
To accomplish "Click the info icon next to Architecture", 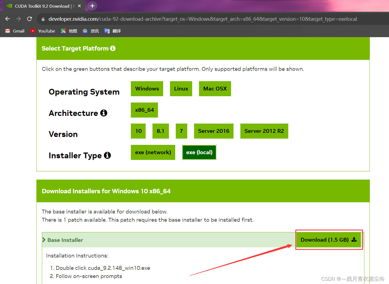I will pyautogui.click(x=104, y=113).
